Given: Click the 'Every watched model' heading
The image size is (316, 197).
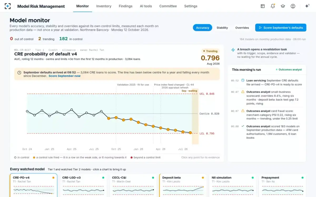Looking at the screenshot, I should 27,169.
